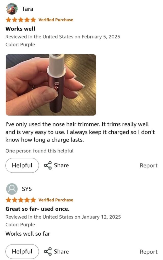Click the five-star rating on SYS review
Screen dimensions: 163x260
[x=21, y=200]
